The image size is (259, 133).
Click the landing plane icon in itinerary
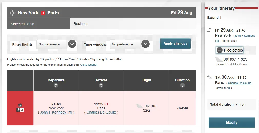point(210,77)
